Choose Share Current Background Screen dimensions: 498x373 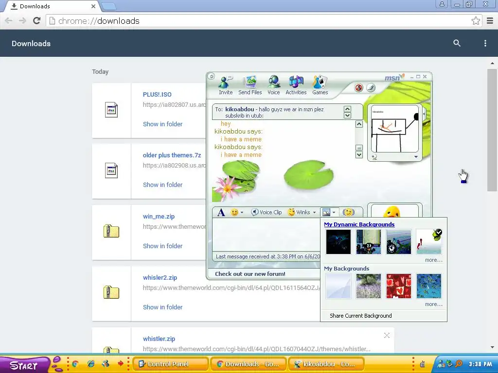[361, 316]
